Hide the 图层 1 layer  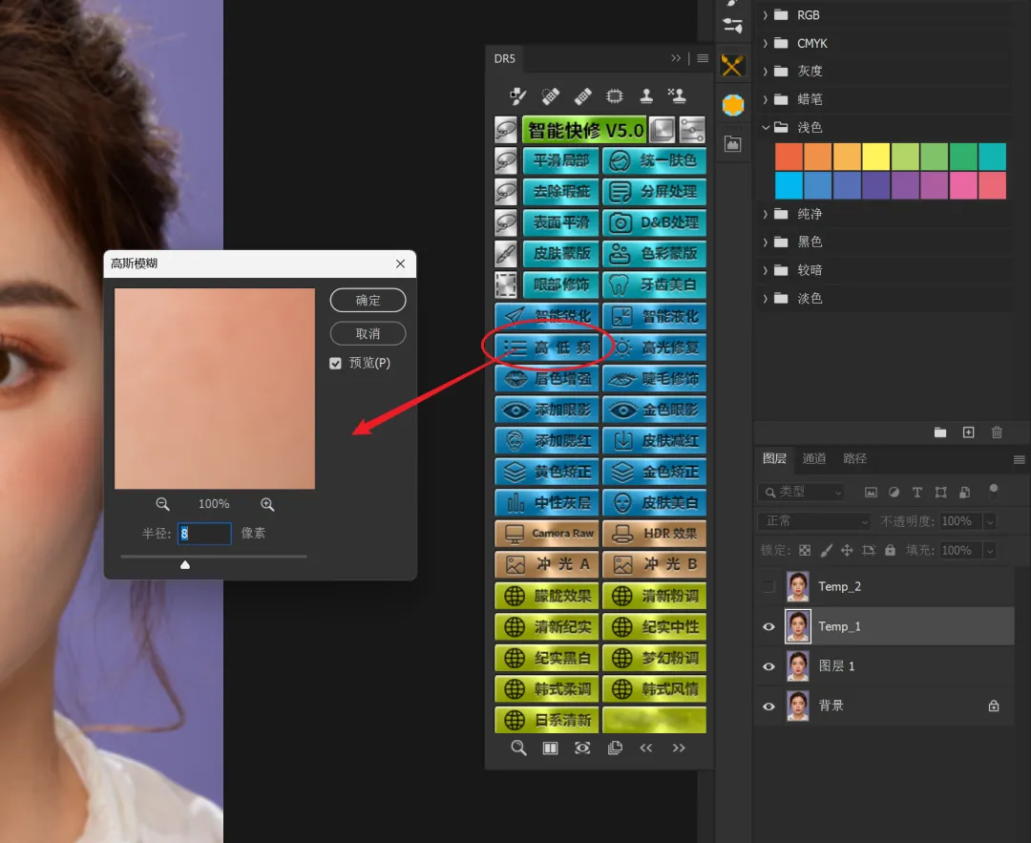pos(768,666)
